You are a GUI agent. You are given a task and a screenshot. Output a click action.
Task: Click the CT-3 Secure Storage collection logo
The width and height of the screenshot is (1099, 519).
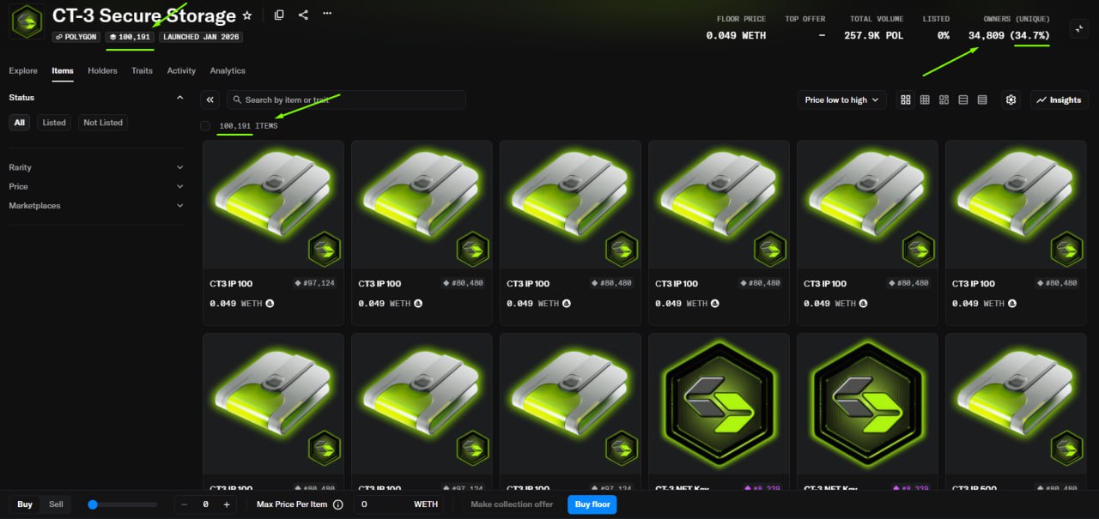pyautogui.click(x=27, y=22)
